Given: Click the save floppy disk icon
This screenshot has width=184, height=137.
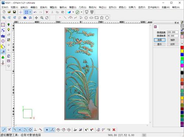Looking at the screenshot, I should point(14,12).
